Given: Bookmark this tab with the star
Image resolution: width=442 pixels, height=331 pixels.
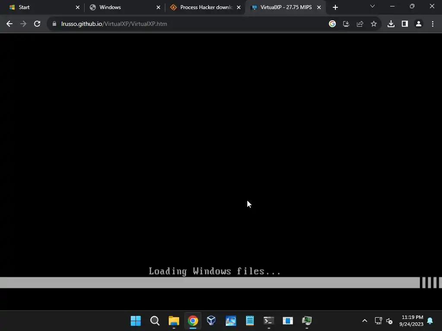Looking at the screenshot, I should click(374, 24).
